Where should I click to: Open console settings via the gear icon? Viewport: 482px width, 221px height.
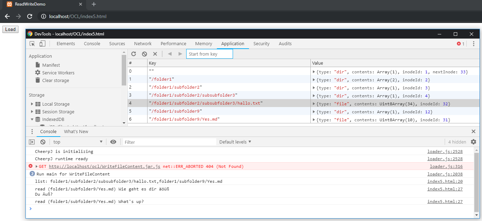click(x=473, y=142)
